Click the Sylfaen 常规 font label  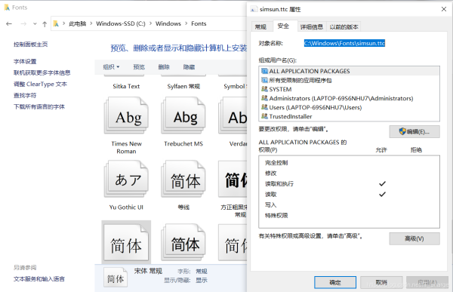pyautogui.click(x=183, y=86)
